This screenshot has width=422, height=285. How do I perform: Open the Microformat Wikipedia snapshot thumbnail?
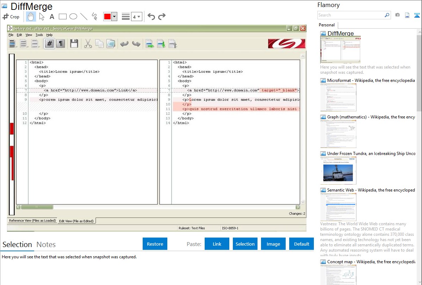(338, 97)
